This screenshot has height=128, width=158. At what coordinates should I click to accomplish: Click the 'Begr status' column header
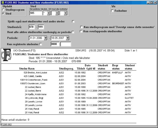pos(116,67)
